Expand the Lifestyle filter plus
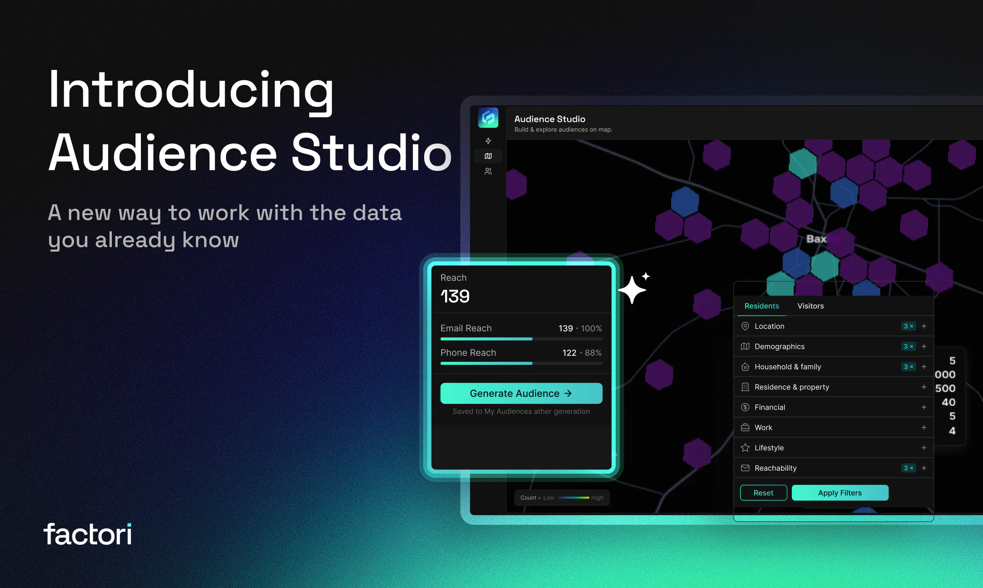 pos(923,448)
